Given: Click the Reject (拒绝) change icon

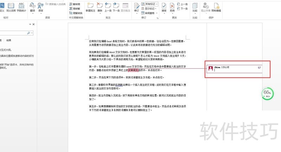Looking at the screenshot, I should tap(172, 6).
